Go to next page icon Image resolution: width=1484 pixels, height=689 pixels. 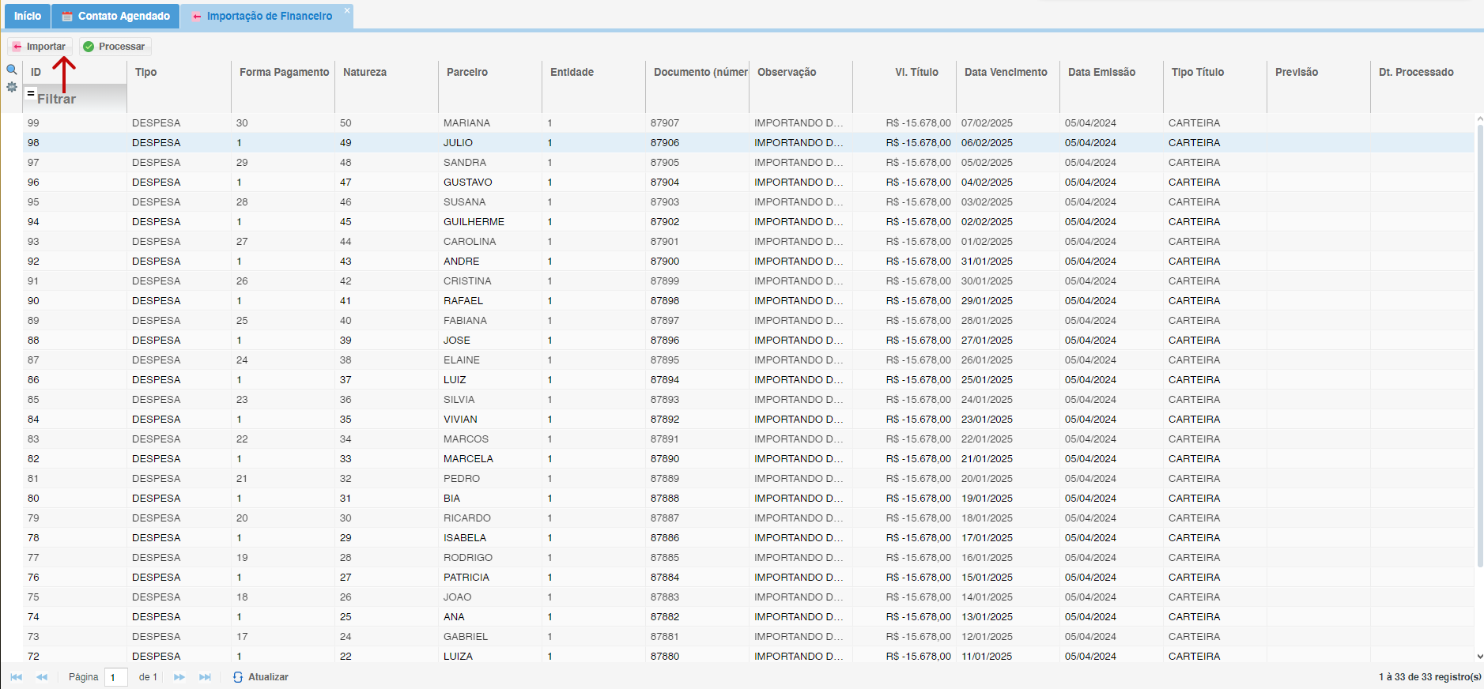coord(179,677)
